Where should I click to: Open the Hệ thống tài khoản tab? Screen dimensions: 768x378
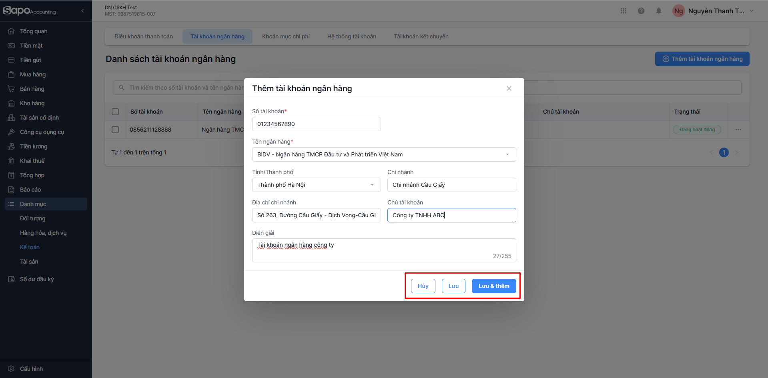coord(351,36)
